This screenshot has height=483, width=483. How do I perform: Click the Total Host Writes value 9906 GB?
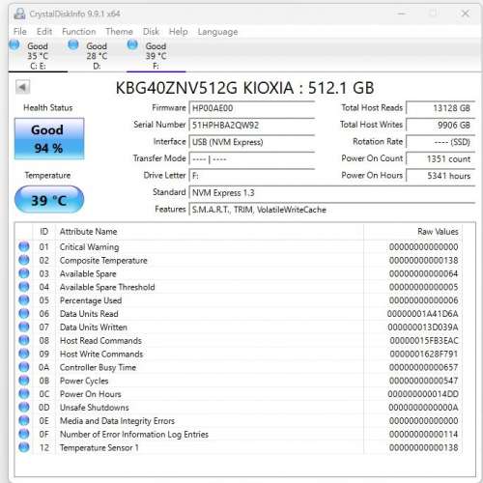click(440, 125)
